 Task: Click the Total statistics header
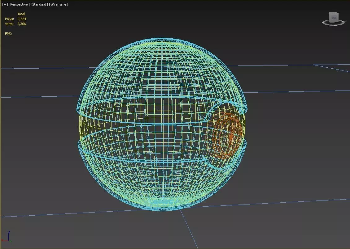[x=21, y=14]
